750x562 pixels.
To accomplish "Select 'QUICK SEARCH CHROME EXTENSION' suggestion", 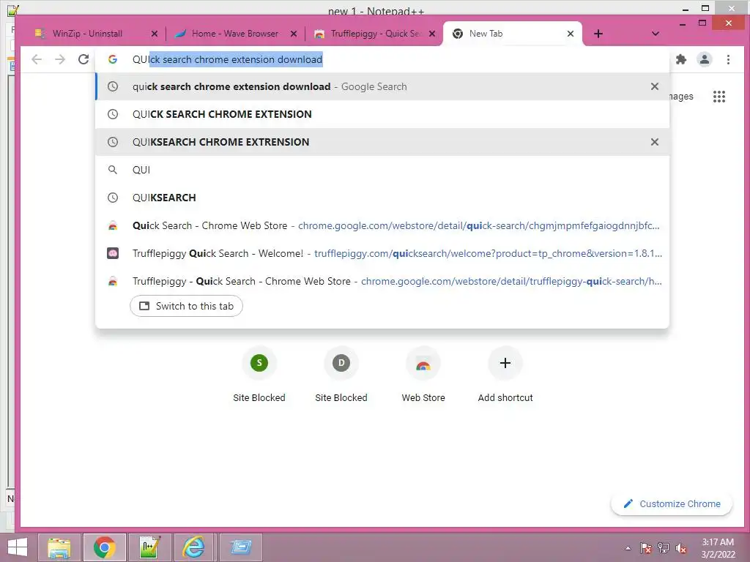I will pyautogui.click(x=382, y=114).
